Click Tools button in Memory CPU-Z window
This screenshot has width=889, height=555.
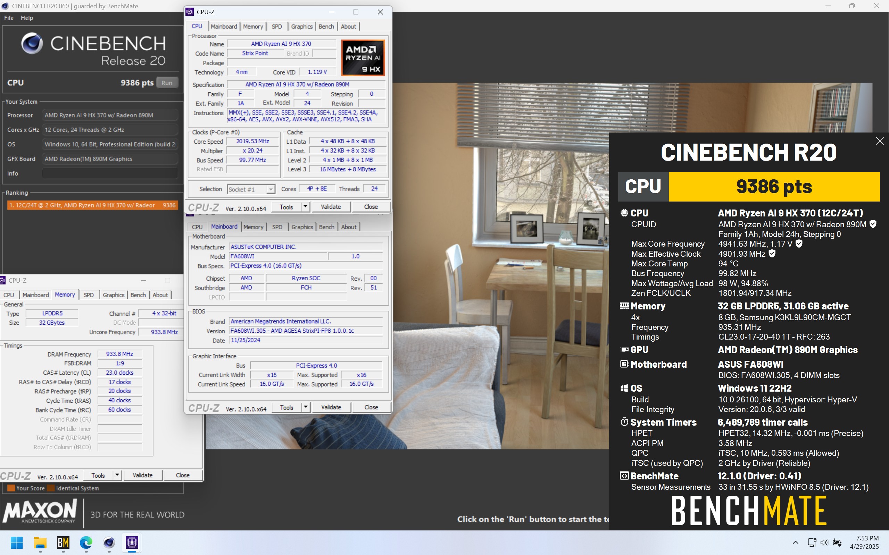click(98, 475)
